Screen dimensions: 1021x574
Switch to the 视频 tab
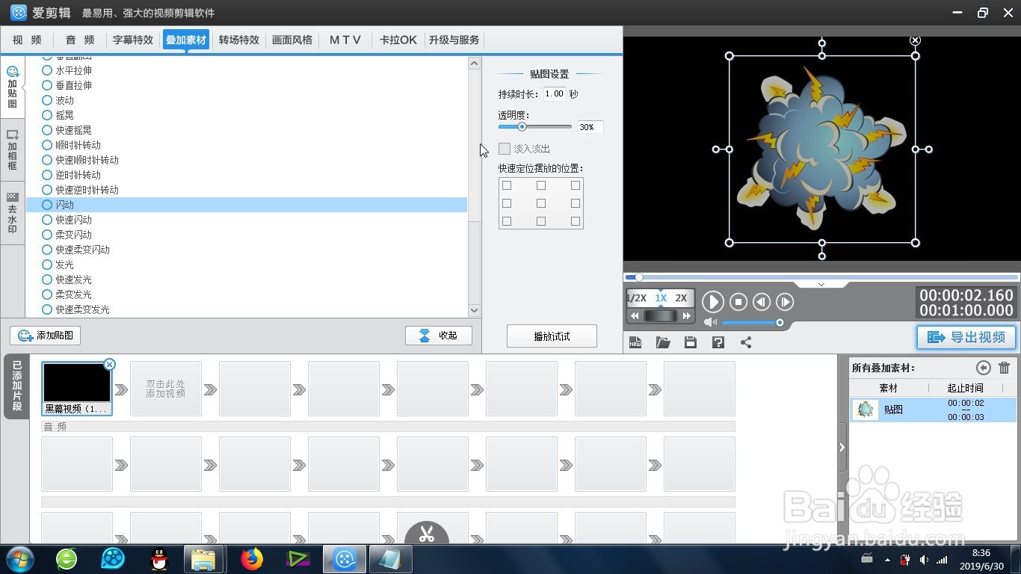[x=27, y=40]
